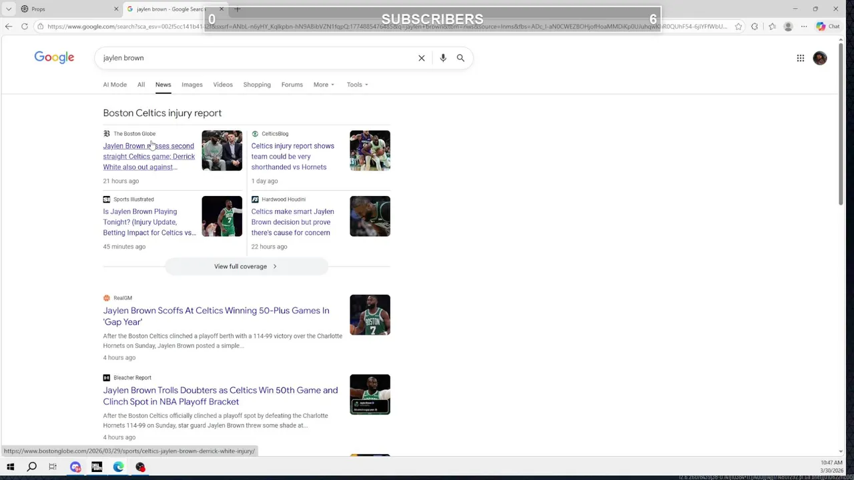Select the News tab

coord(163,85)
